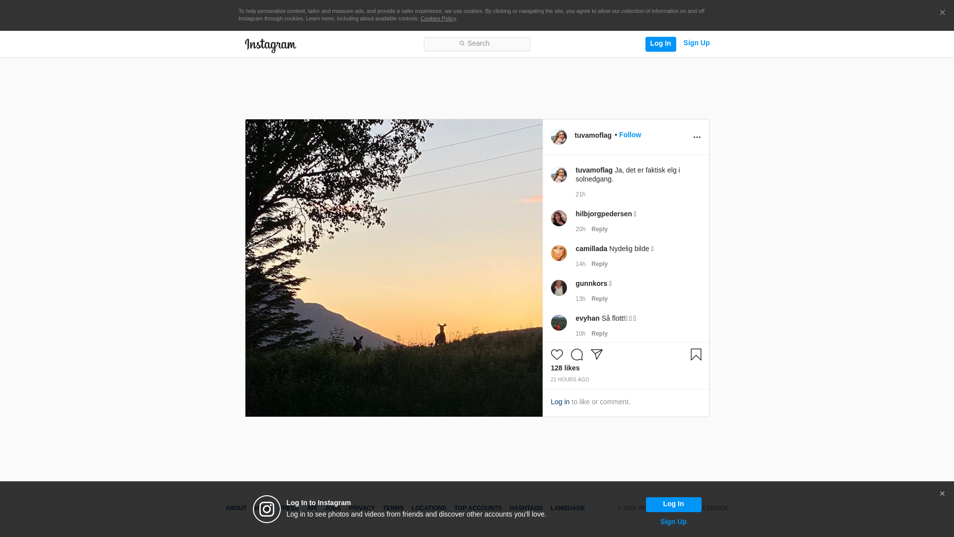954x537 pixels.
Task: View the 128 likes list
Action: [x=565, y=368]
